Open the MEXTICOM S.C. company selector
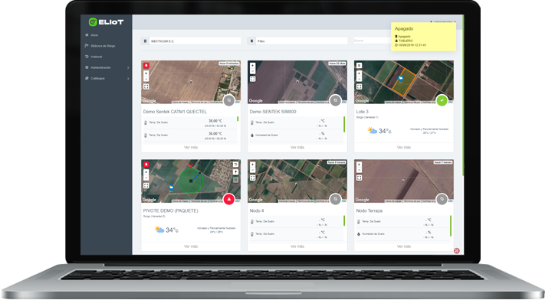The width and height of the screenshot is (545, 300). point(191,41)
